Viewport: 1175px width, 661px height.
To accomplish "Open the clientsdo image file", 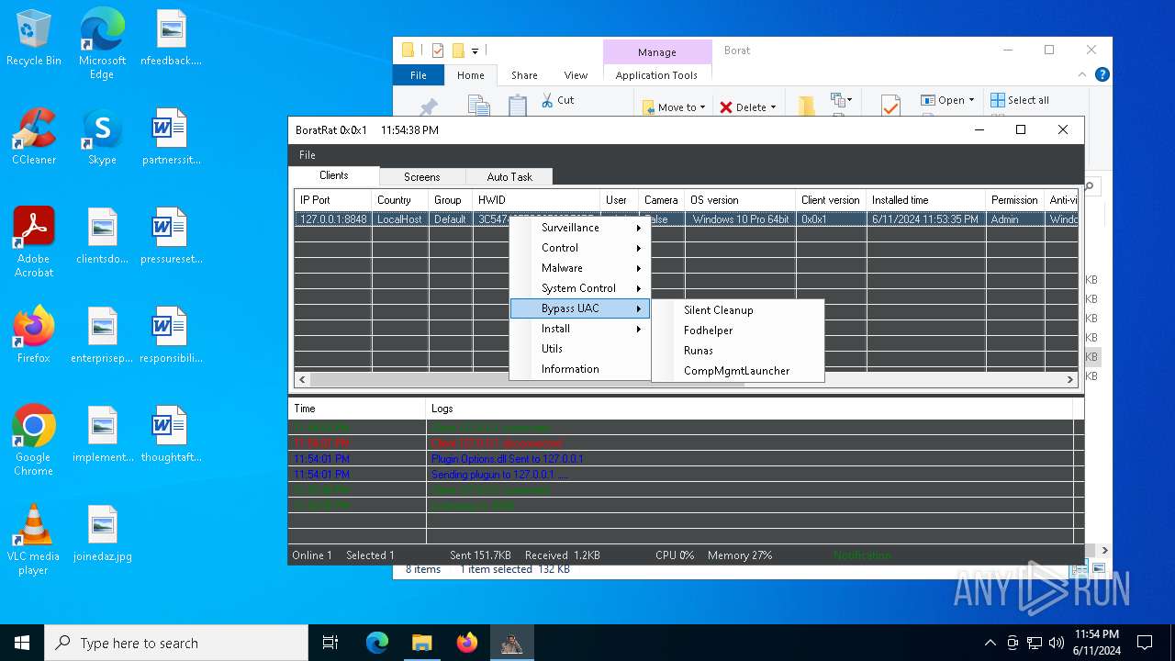I will click(x=102, y=237).
